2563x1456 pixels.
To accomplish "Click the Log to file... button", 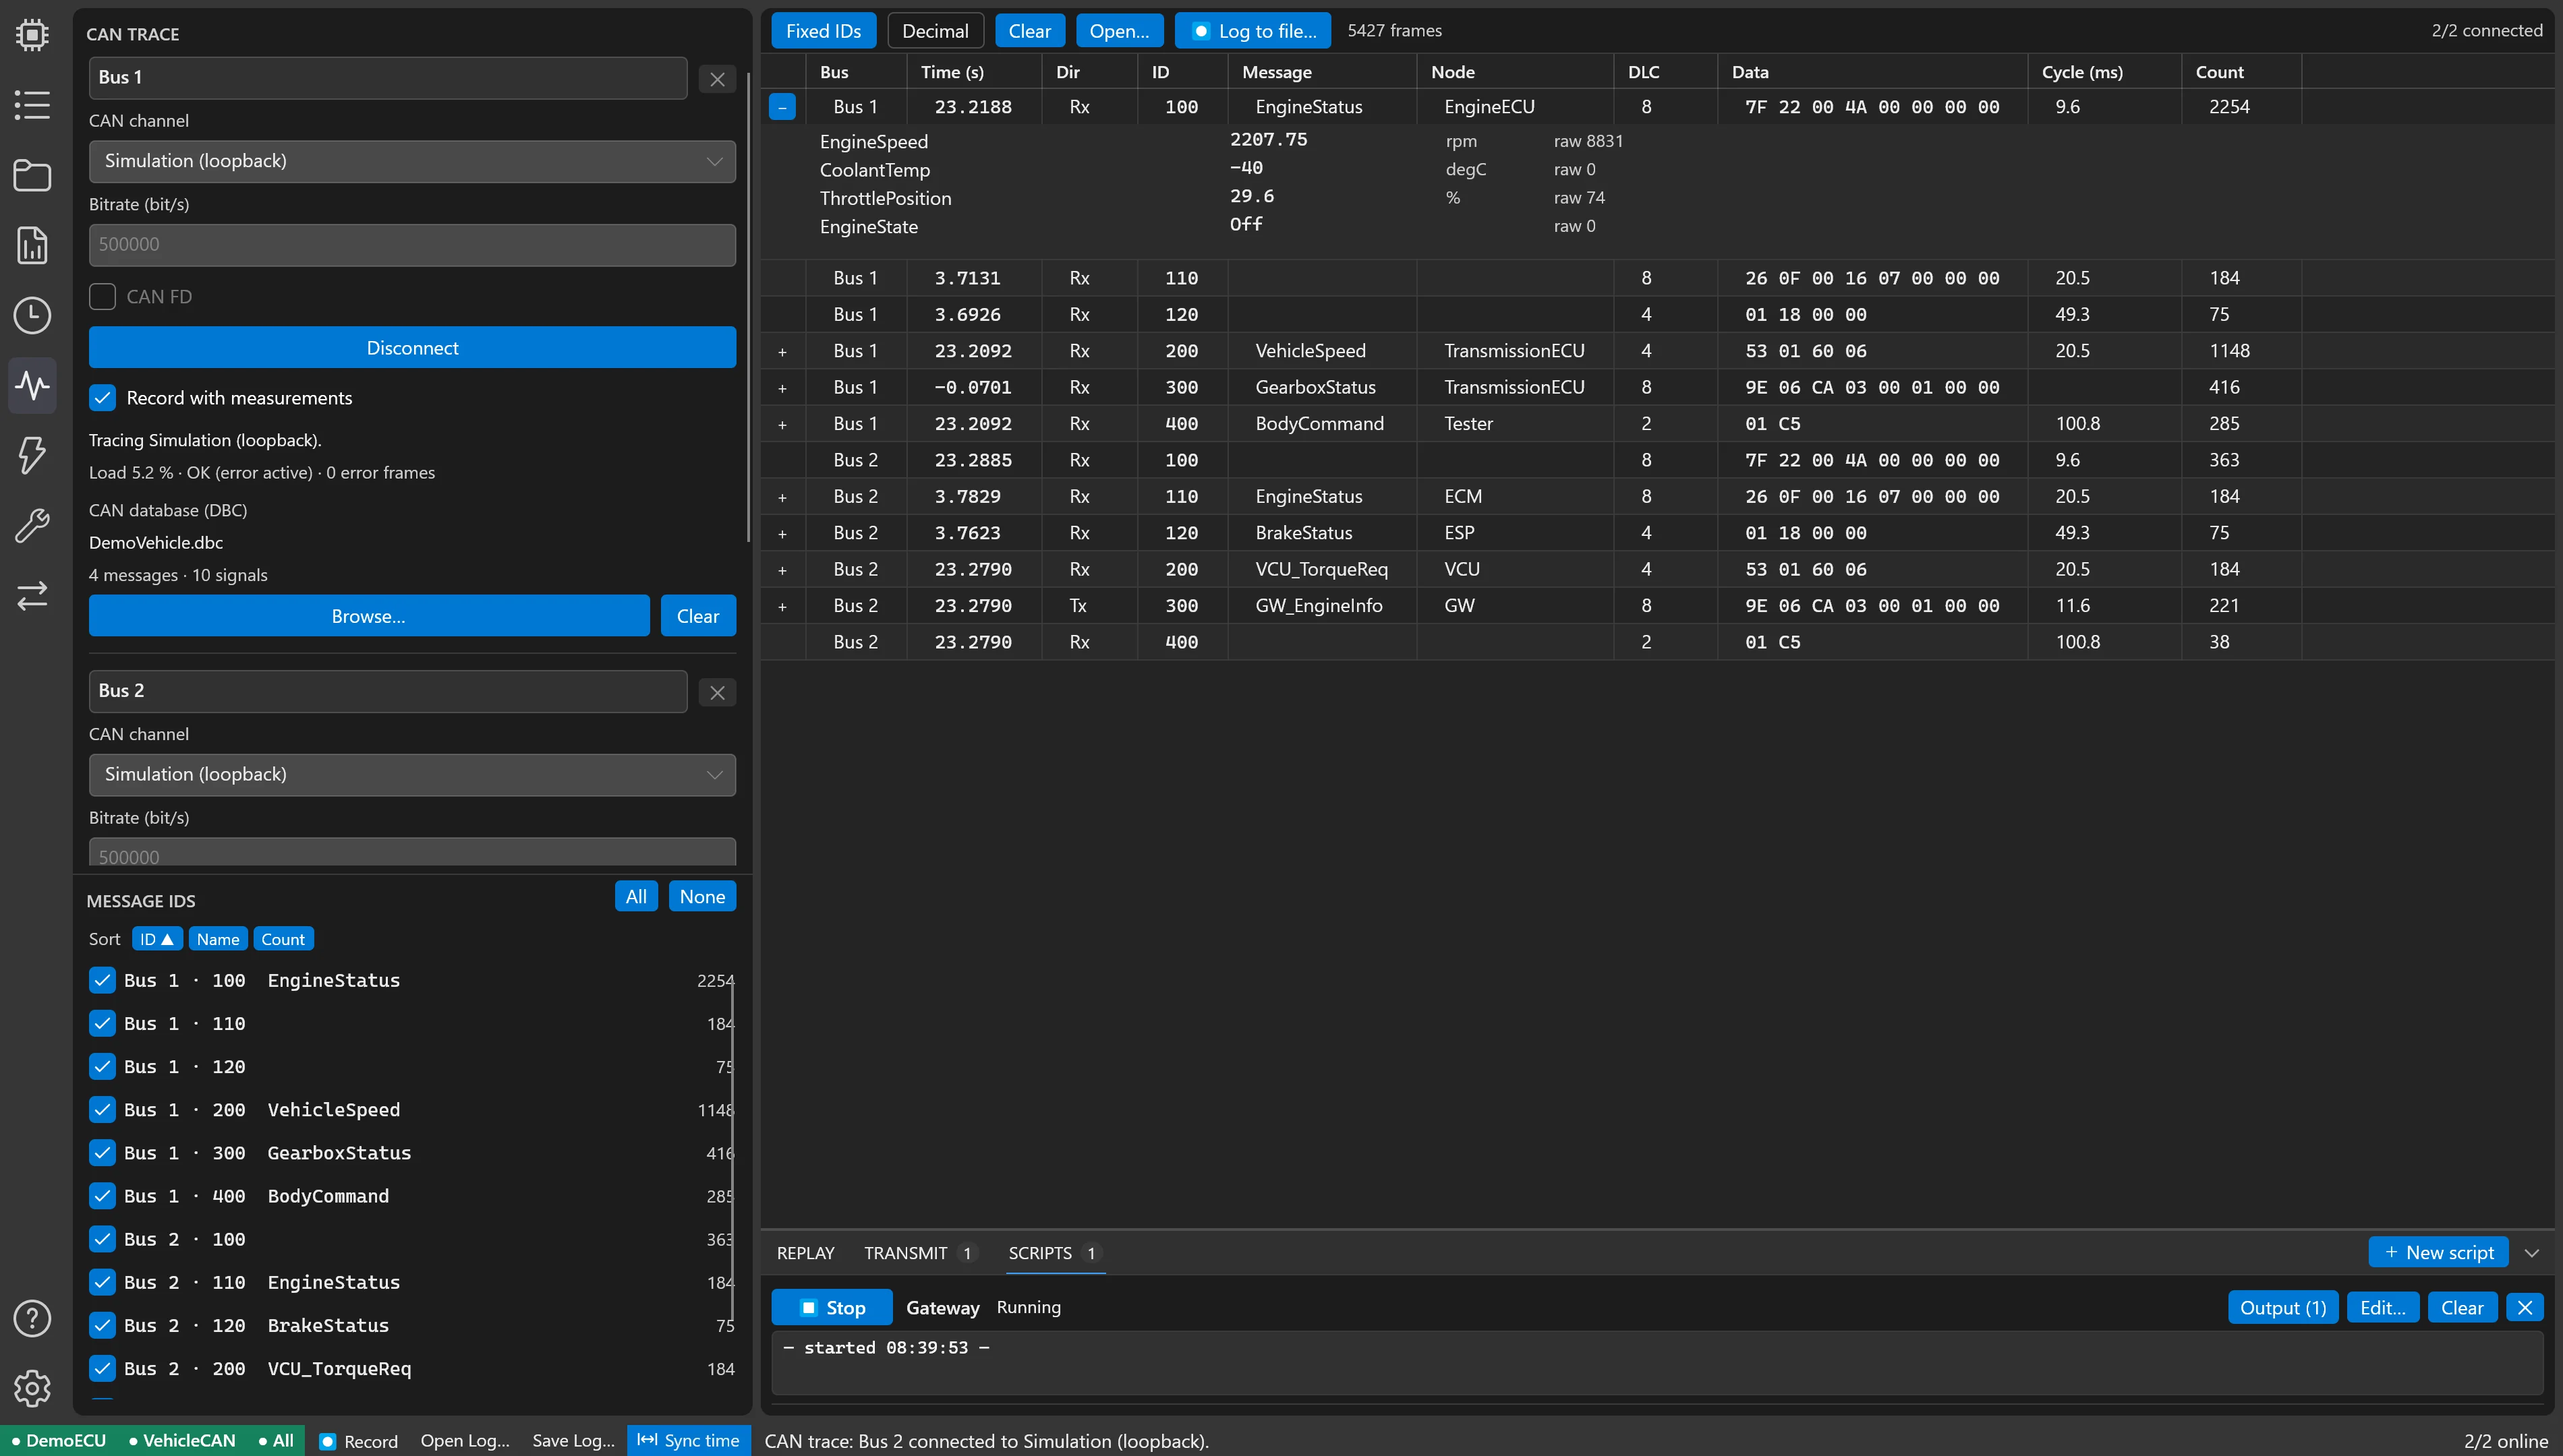I will [1252, 31].
